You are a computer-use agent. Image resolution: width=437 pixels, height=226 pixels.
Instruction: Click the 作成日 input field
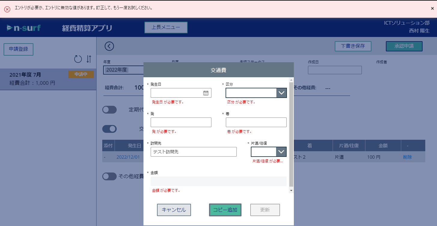point(335,70)
